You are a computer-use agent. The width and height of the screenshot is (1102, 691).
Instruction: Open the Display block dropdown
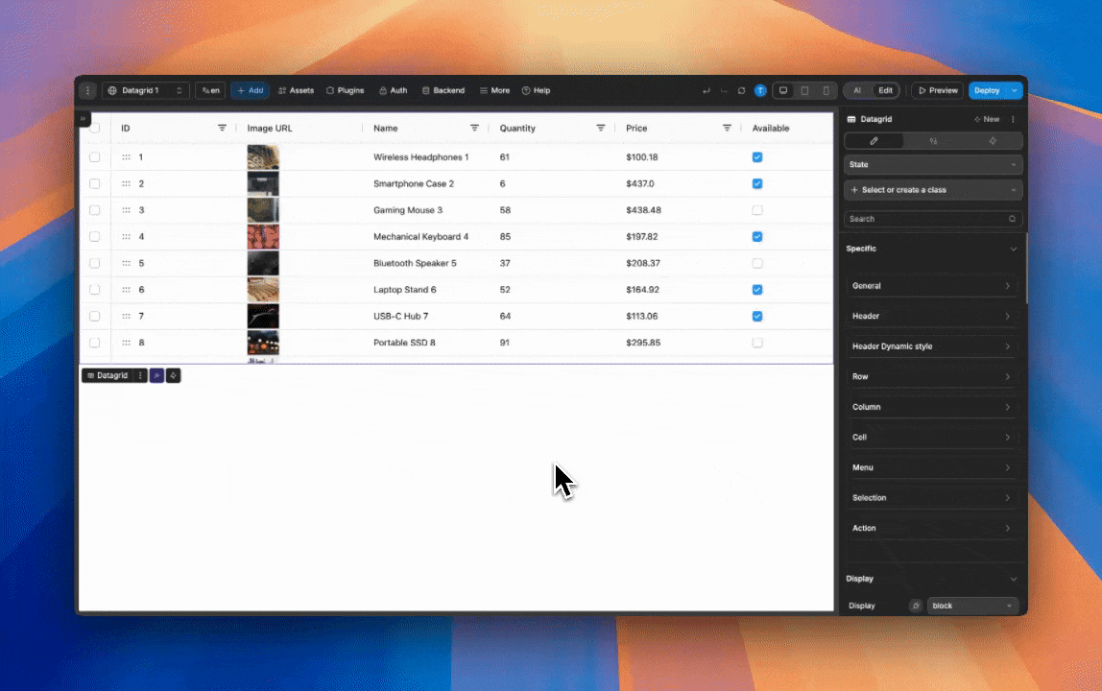pos(971,605)
